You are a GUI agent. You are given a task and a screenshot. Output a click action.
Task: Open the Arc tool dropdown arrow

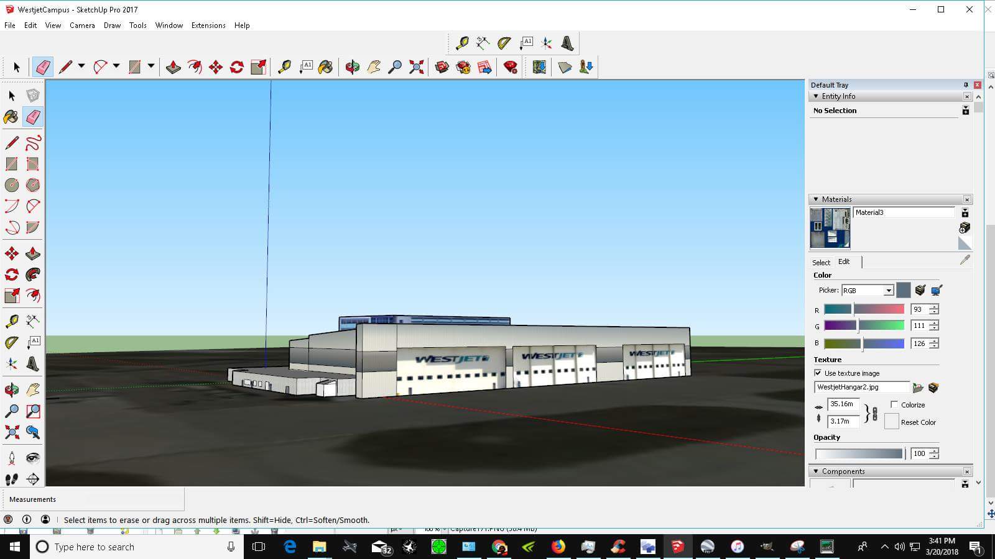click(x=116, y=66)
